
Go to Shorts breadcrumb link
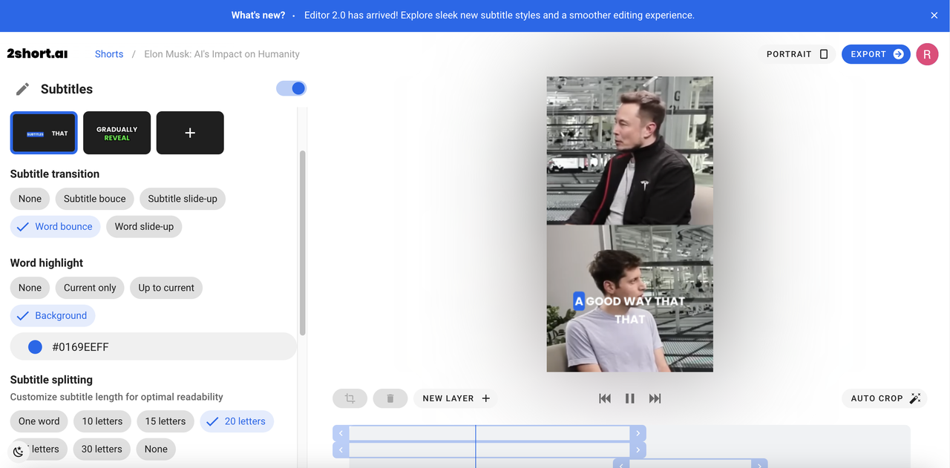pos(109,54)
